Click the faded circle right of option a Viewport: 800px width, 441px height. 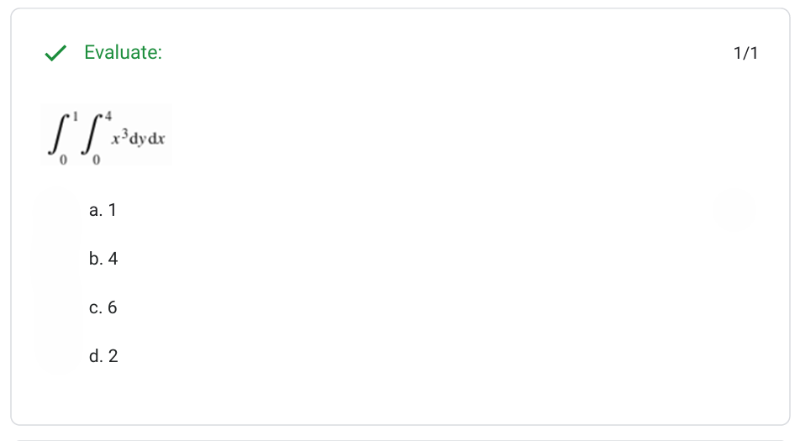point(733,210)
